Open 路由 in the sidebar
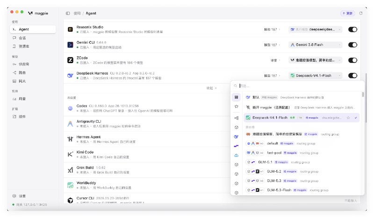Screen dimensions: 374x218 click(x=33, y=73)
